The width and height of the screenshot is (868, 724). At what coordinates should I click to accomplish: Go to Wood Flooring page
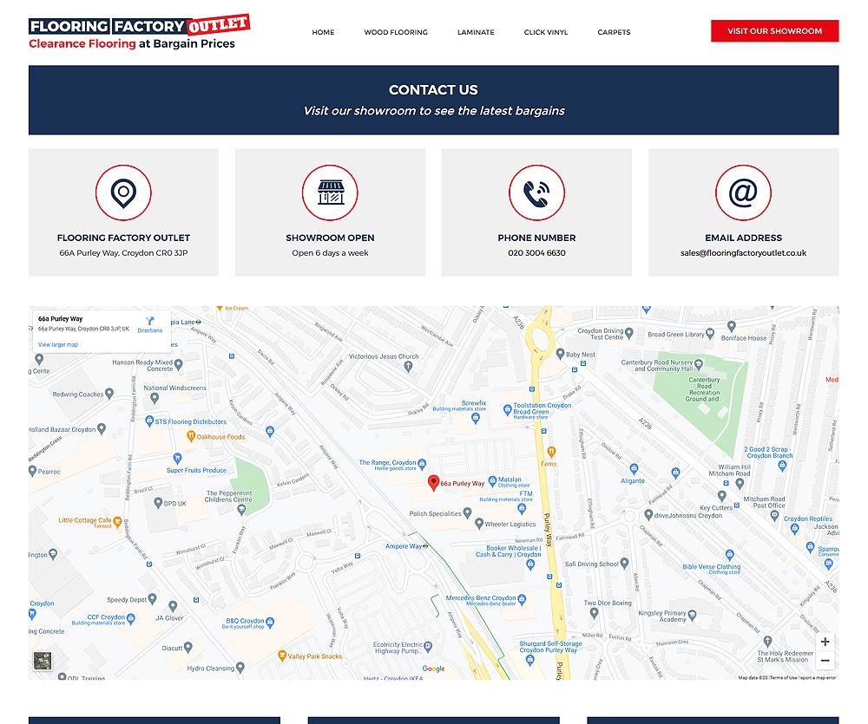[396, 32]
